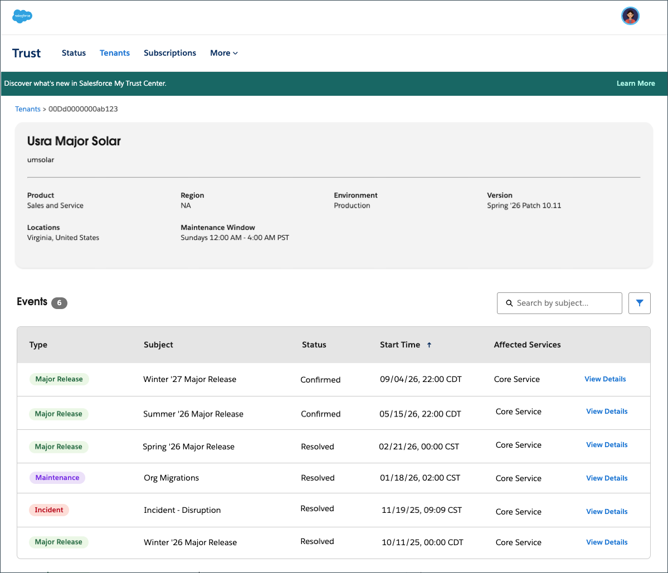Screen dimensions: 668x573
Task: View Details for Incident - Disruption
Action: pos(607,512)
